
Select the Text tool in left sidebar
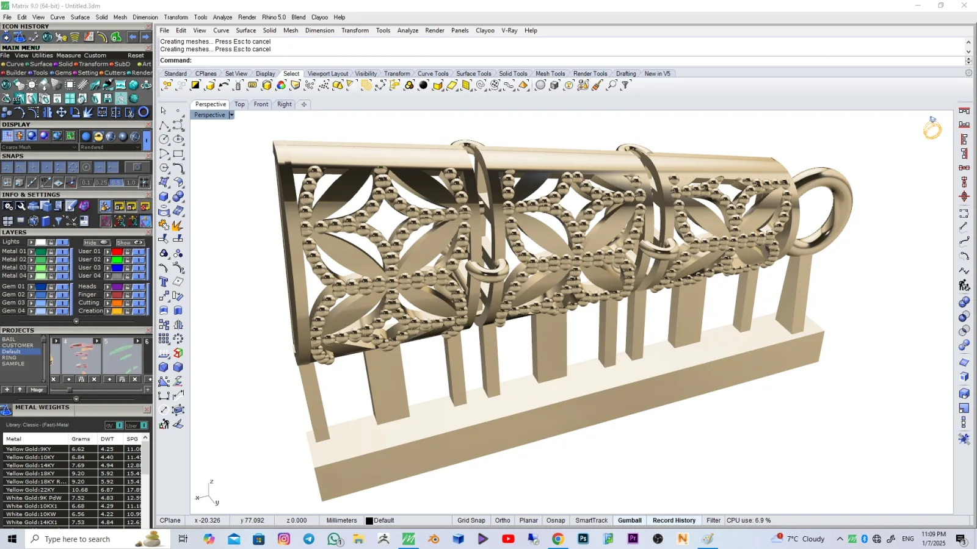click(x=164, y=282)
